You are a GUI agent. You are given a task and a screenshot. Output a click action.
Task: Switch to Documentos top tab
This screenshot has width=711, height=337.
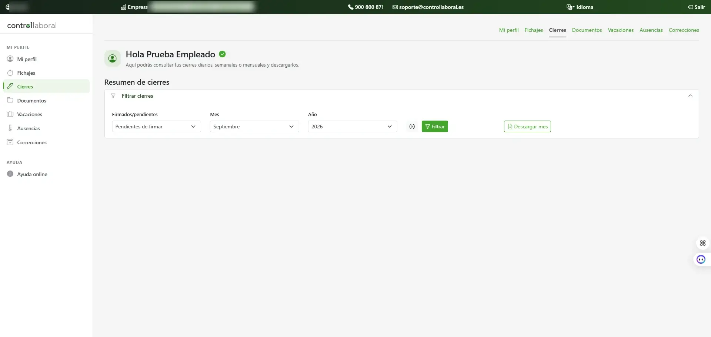pyautogui.click(x=587, y=30)
